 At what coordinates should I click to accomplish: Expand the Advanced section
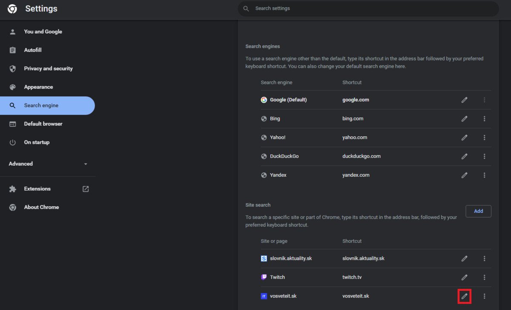[48, 164]
